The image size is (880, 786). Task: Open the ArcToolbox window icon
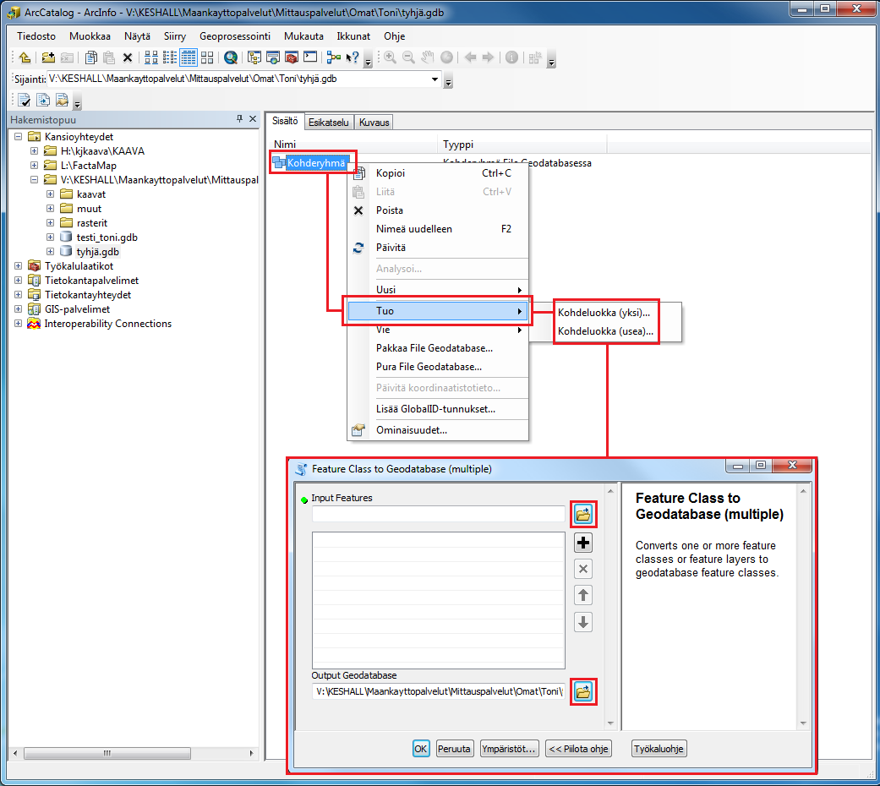292,57
